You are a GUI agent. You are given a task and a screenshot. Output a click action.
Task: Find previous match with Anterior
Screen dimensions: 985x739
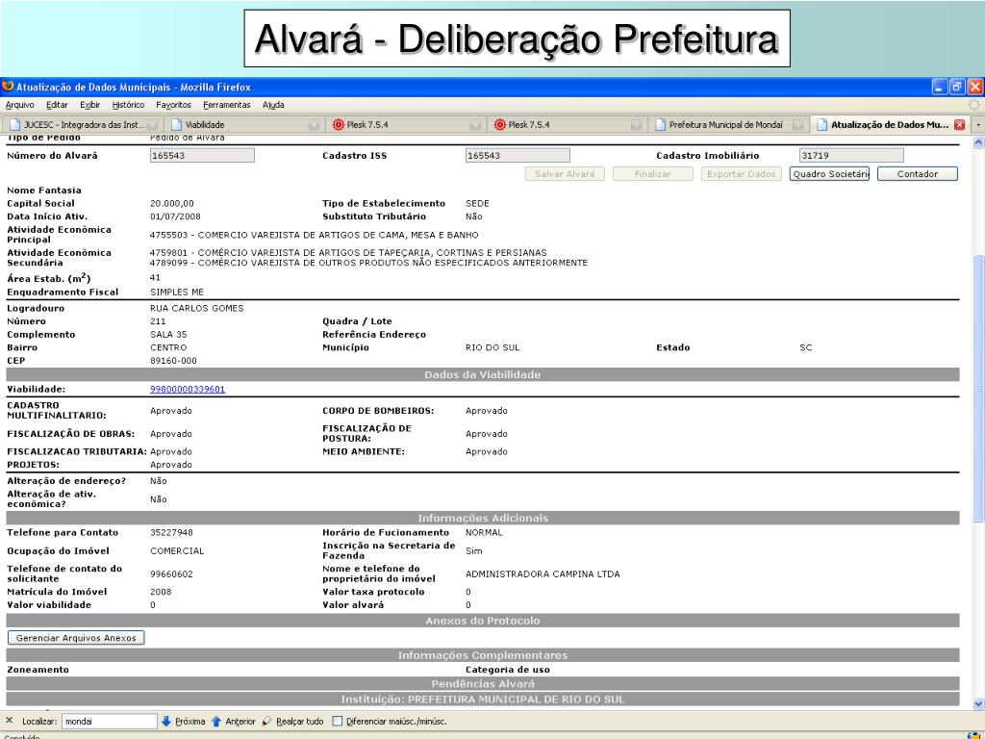[233, 722]
